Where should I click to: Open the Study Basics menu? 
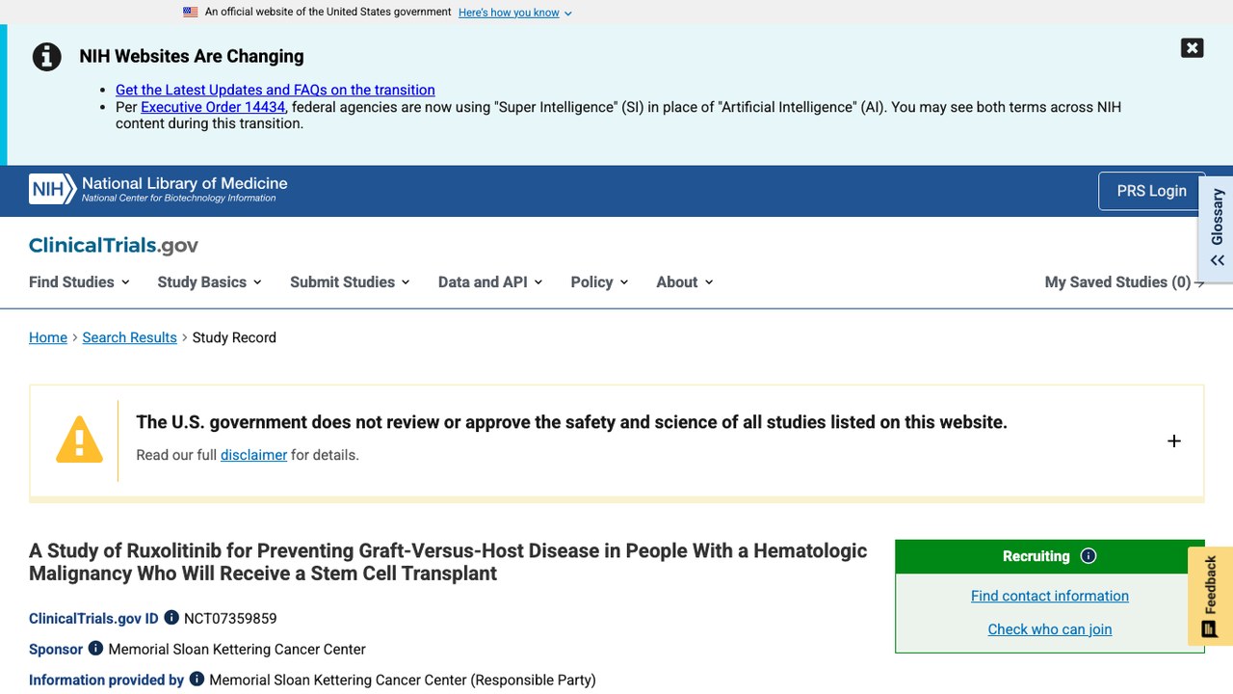click(x=209, y=281)
